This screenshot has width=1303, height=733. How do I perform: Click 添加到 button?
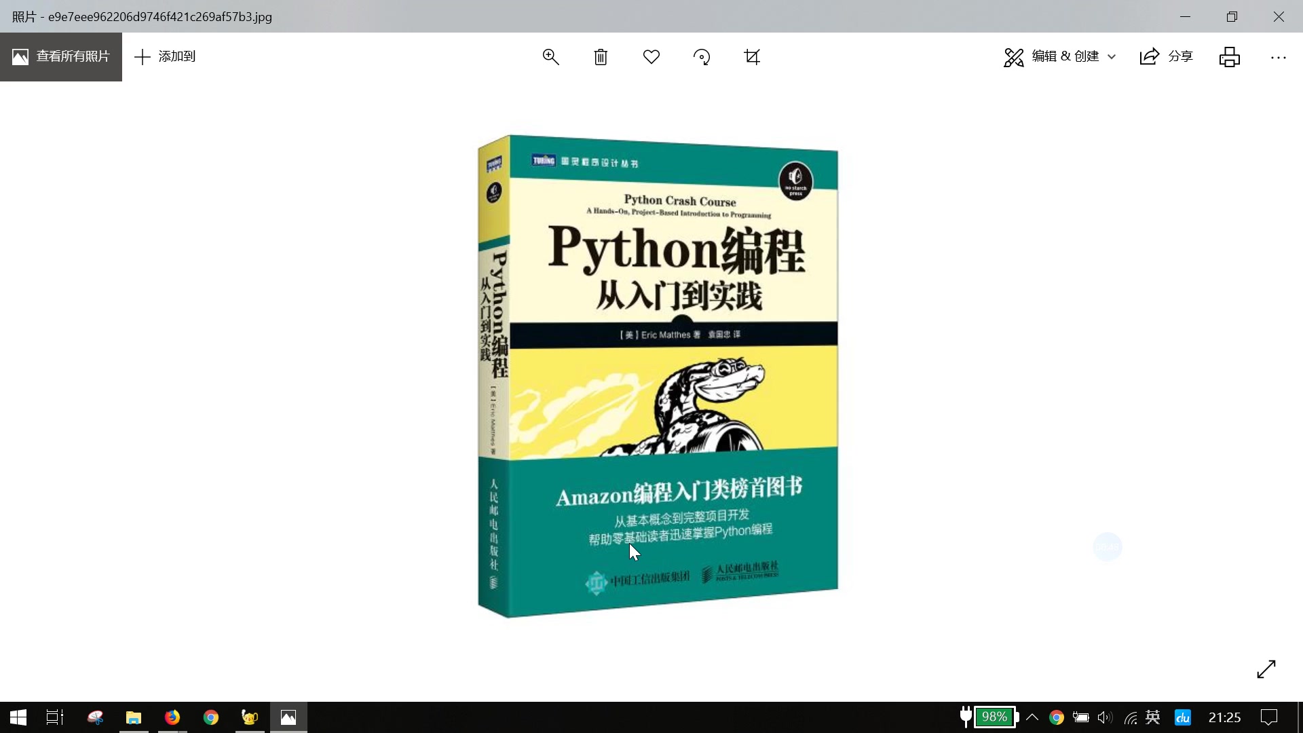click(165, 57)
